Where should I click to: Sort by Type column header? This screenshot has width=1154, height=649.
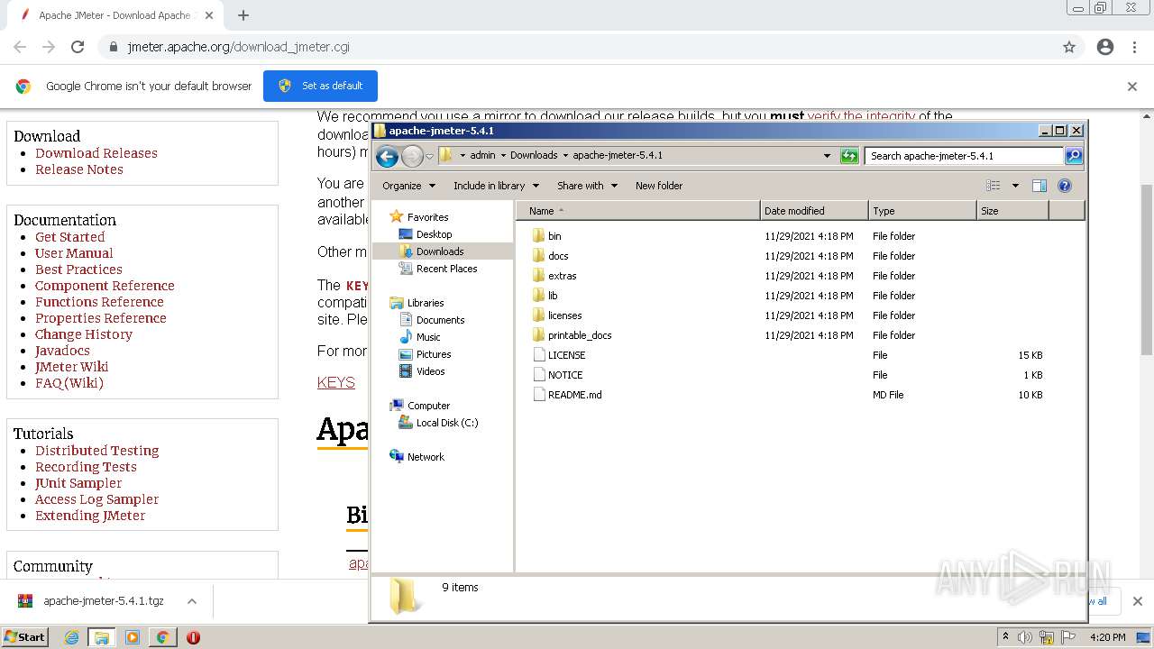922,211
